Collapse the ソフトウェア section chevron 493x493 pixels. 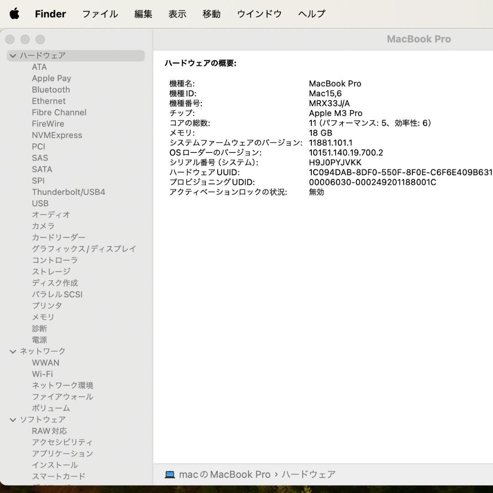(x=13, y=420)
